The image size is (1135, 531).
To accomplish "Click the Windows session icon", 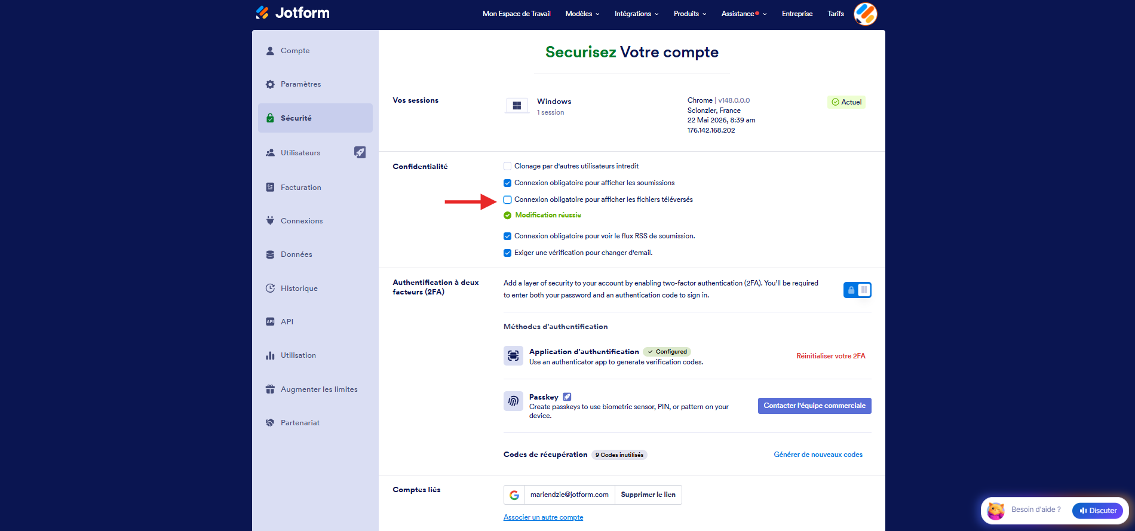I will [517, 106].
